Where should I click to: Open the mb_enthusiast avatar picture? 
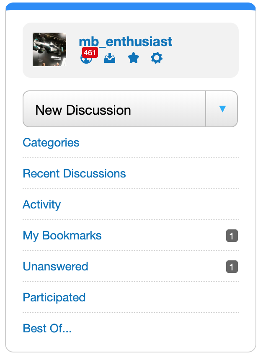point(49,49)
